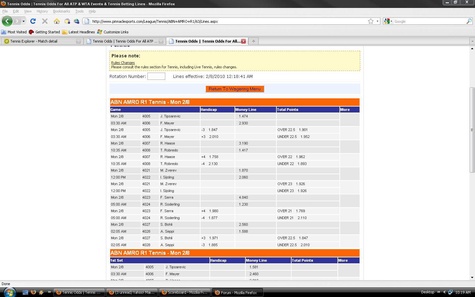Open the Getting Started bookmark
Viewport: 475px width, 297px height.
coord(45,32)
